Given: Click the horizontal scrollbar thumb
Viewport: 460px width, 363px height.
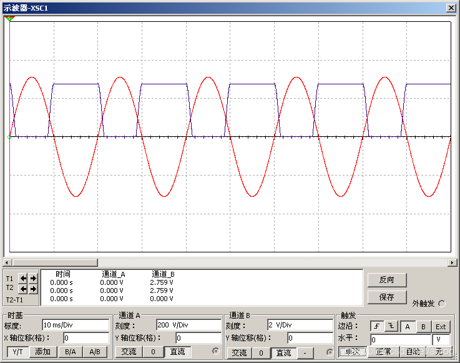Looking at the screenshot, I should [55, 262].
